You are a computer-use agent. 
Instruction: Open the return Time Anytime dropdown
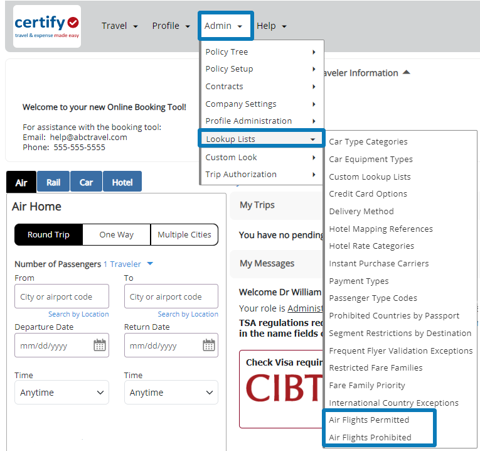pos(171,393)
